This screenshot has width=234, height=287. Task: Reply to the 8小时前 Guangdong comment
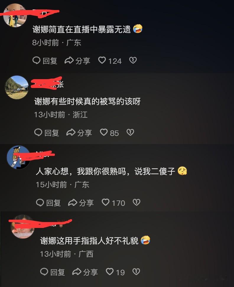45,61
